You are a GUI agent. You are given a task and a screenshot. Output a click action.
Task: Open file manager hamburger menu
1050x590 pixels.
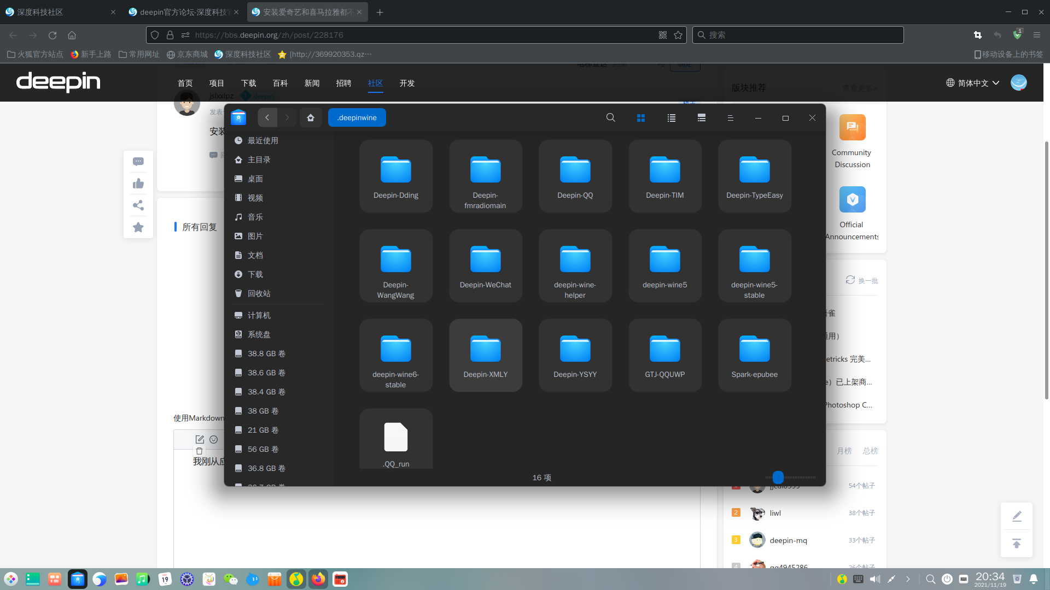[730, 117]
